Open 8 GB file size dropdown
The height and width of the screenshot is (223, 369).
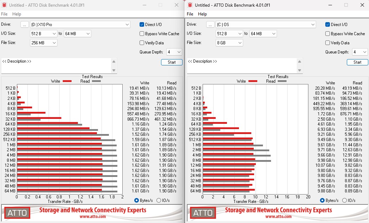pyautogui.click(x=229, y=43)
